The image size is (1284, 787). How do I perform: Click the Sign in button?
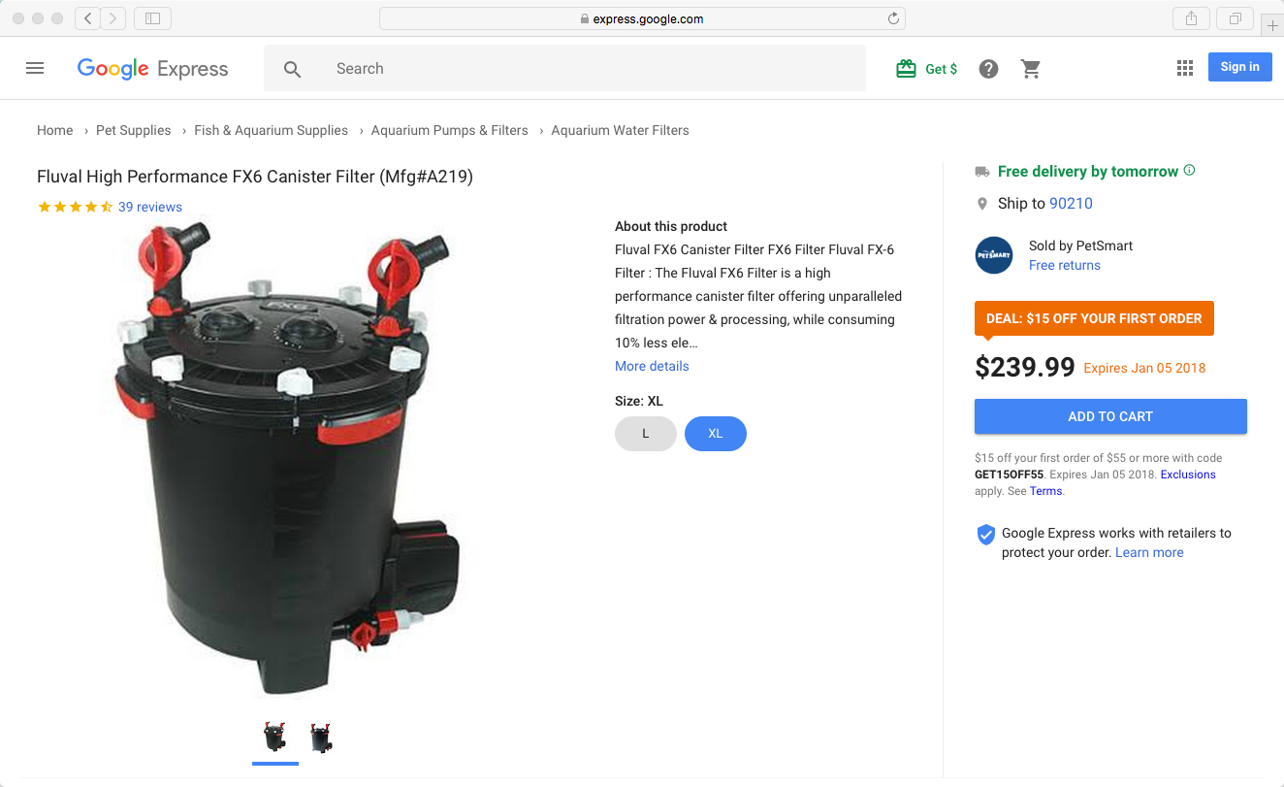1239,67
